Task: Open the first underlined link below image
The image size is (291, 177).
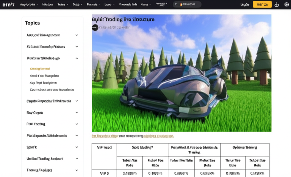Action: point(105,136)
